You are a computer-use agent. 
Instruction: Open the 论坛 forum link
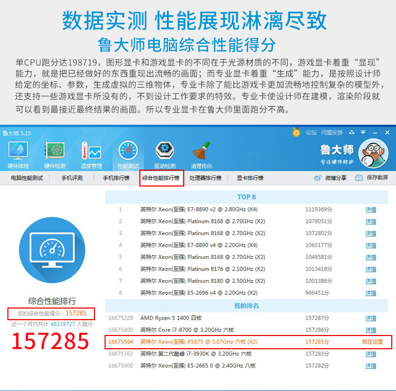coord(311,133)
